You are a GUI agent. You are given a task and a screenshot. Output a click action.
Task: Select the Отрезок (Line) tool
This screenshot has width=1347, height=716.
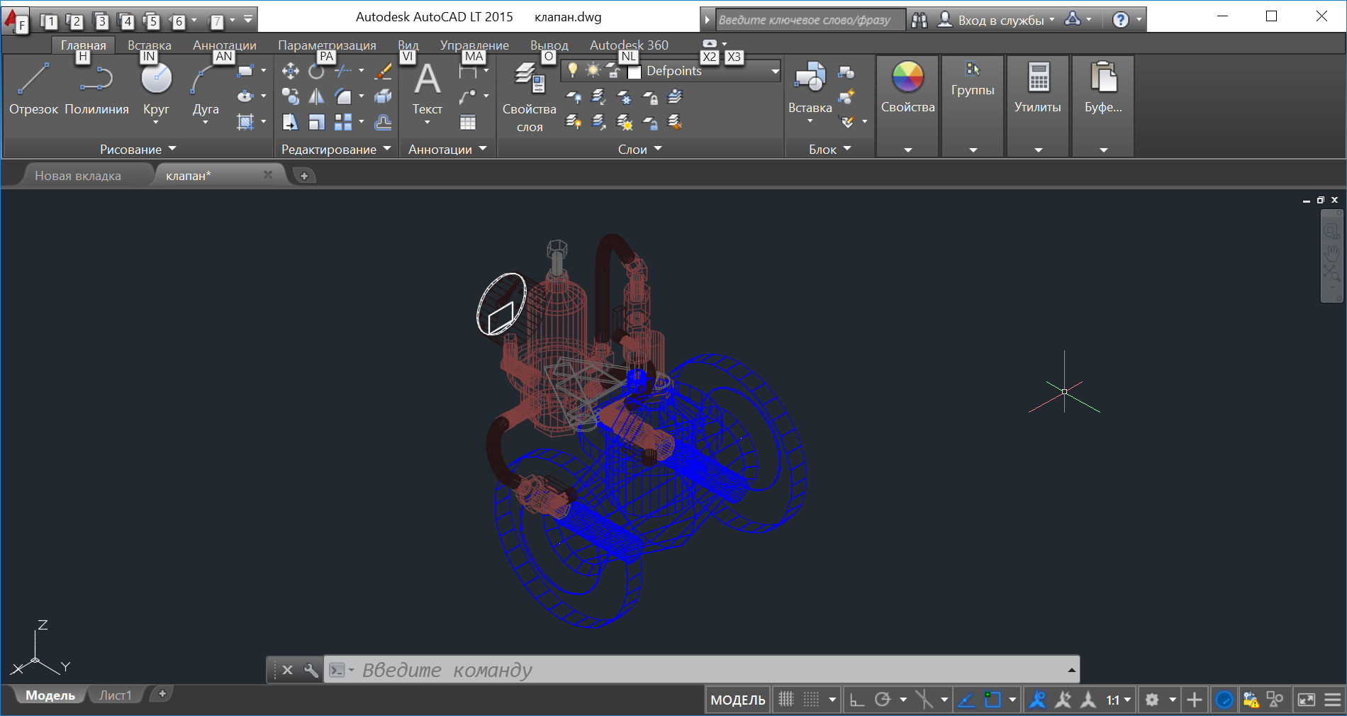pos(33,79)
